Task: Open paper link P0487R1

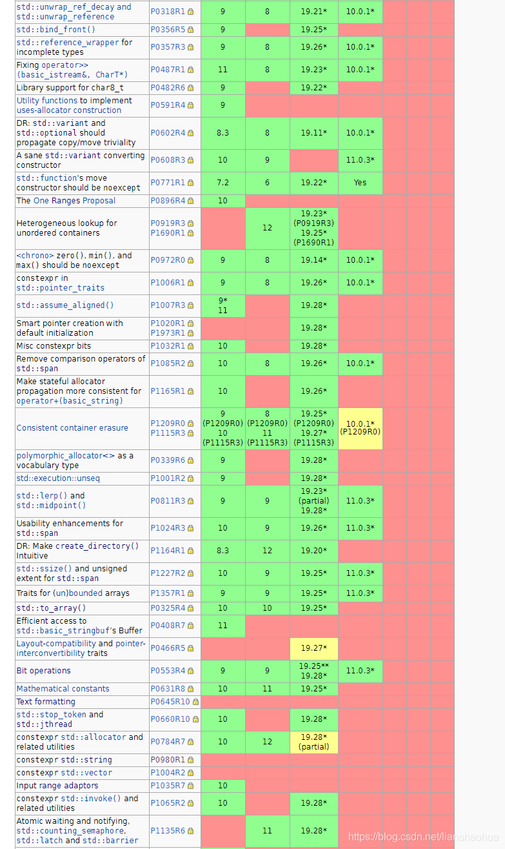Action: coord(168,70)
